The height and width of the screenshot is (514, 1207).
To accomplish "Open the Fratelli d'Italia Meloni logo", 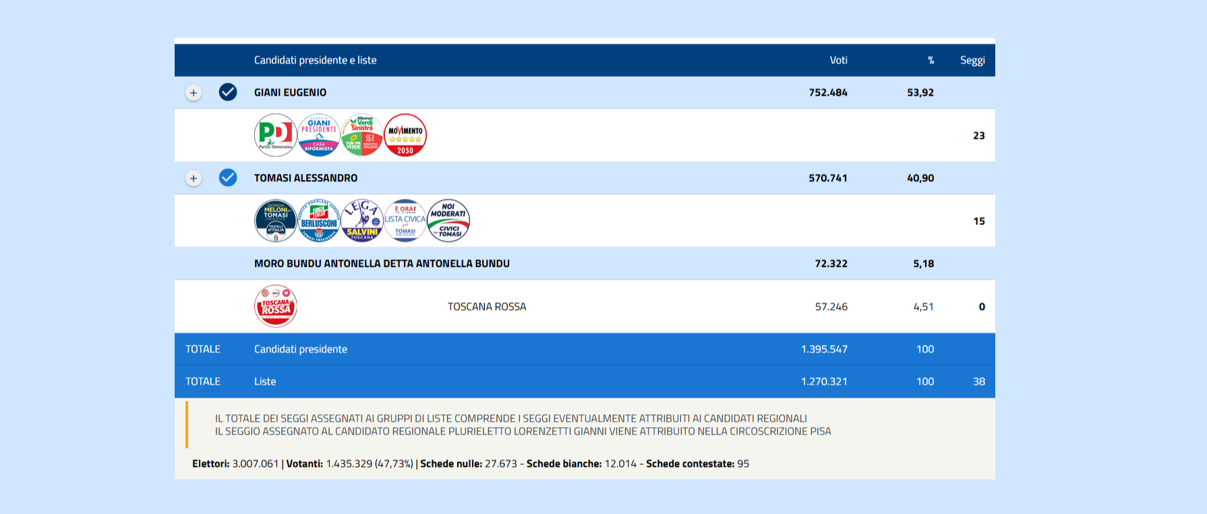I will (275, 221).
